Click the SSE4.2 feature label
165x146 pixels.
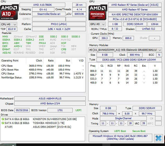point(30,40)
